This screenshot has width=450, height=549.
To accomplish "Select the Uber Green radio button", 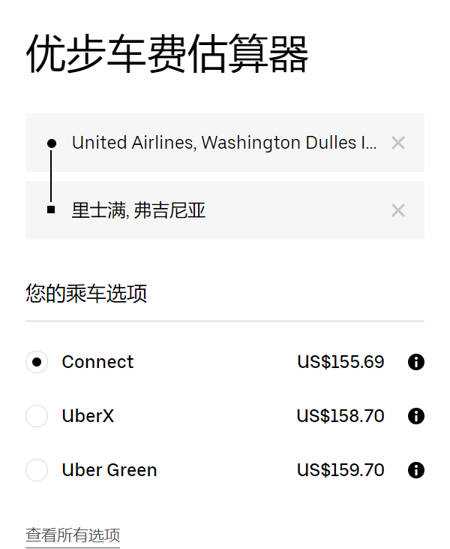I will pyautogui.click(x=37, y=470).
